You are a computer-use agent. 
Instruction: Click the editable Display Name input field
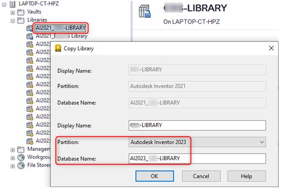click(x=197, y=125)
